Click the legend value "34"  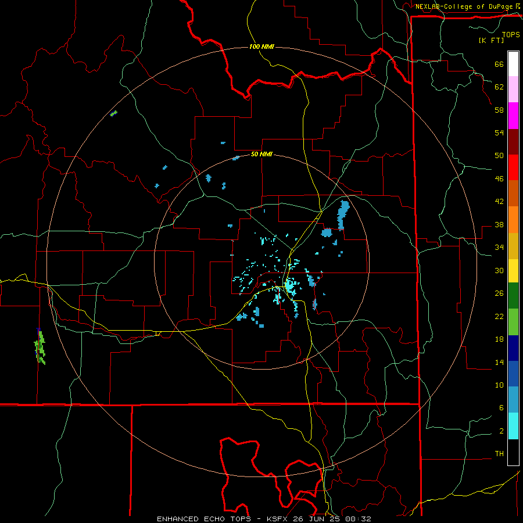click(499, 248)
